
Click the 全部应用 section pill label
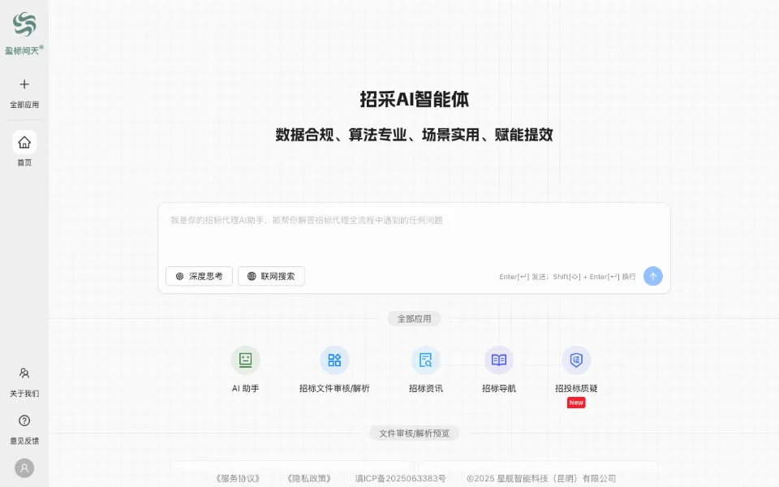pos(414,318)
